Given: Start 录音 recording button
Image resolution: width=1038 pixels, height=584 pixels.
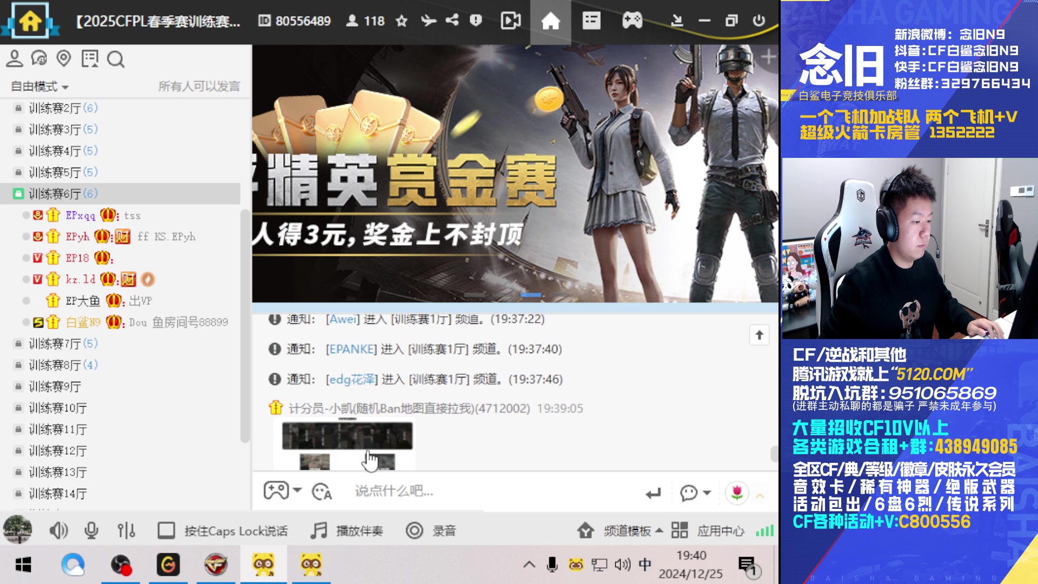Looking at the screenshot, I should (x=431, y=530).
